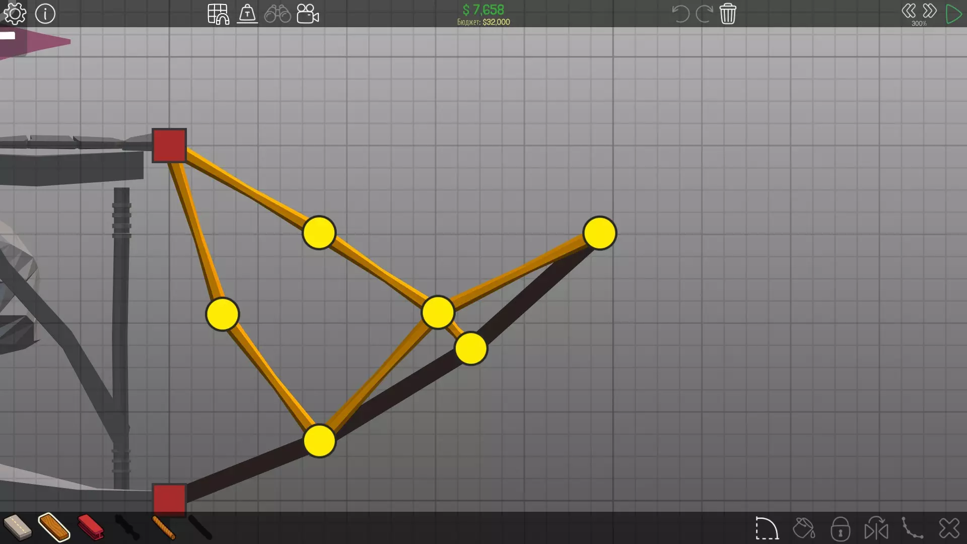This screenshot has height=544, width=967.
Task: Open the level info panel
Action: pyautogui.click(x=45, y=14)
